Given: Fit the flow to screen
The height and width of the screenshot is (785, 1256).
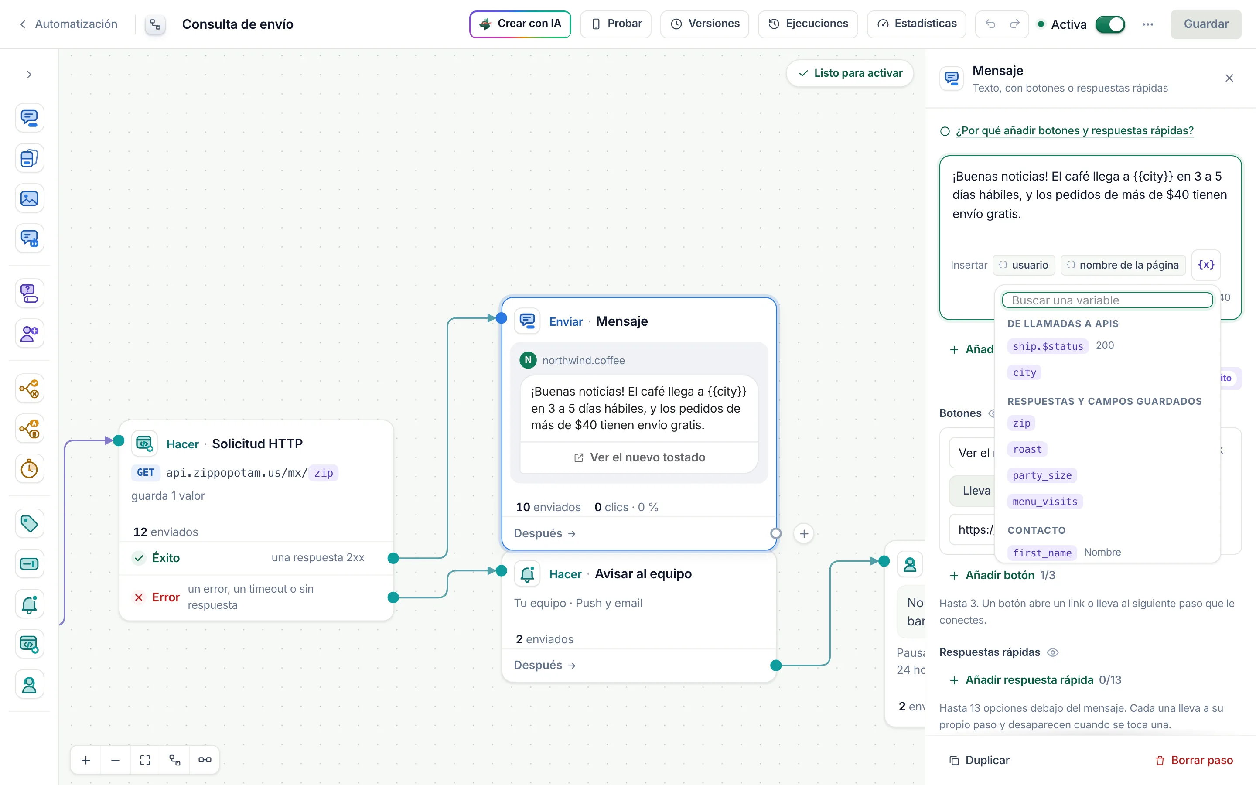Looking at the screenshot, I should 145,760.
